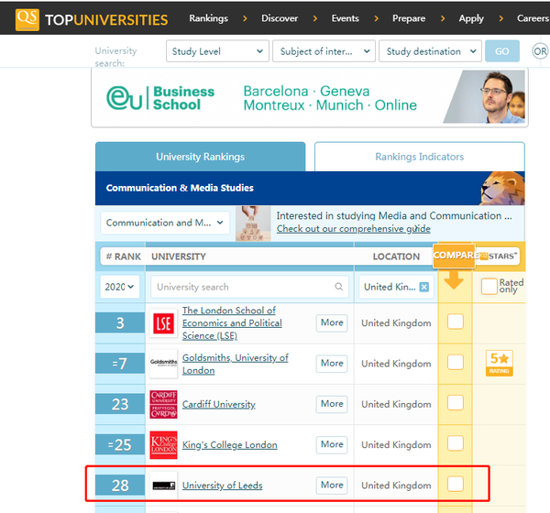The image size is (550, 513).
Task: Open the Events menu
Action: click(346, 18)
